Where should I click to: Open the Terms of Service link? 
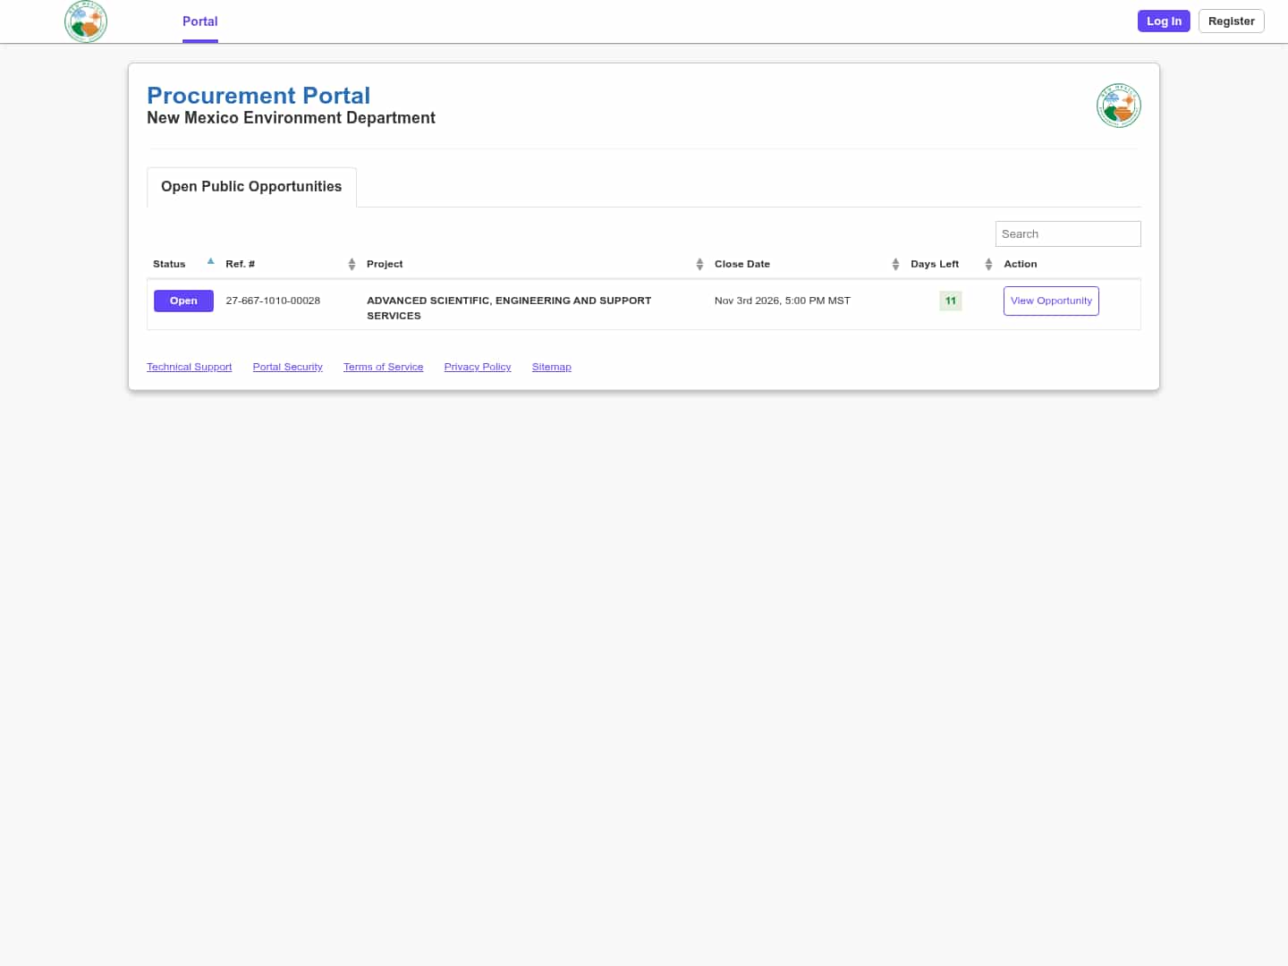pyautogui.click(x=383, y=367)
